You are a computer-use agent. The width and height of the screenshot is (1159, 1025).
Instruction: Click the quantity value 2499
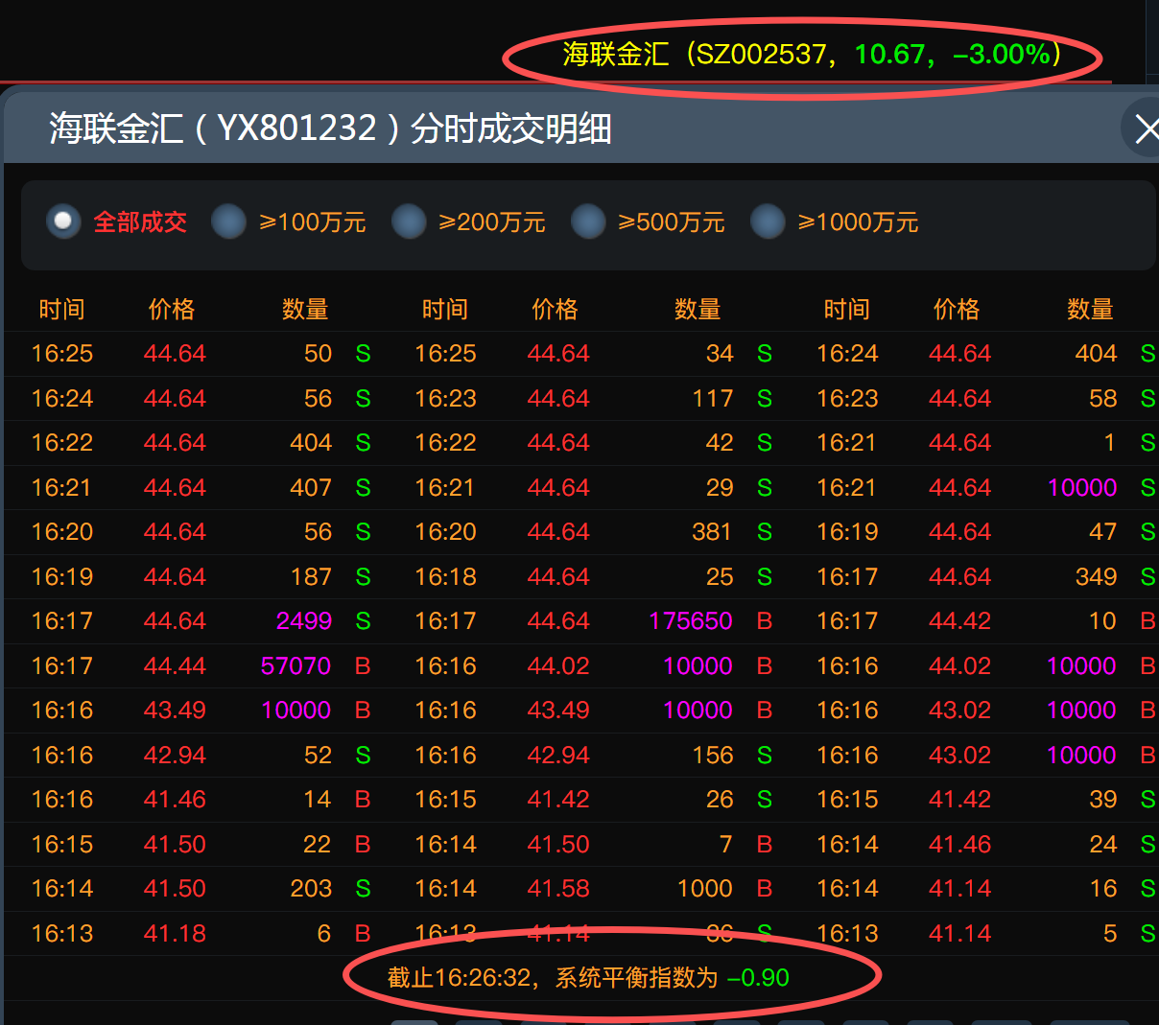click(x=303, y=621)
